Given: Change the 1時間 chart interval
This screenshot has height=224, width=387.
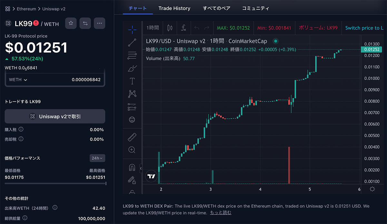Looking at the screenshot, I should (x=153, y=28).
